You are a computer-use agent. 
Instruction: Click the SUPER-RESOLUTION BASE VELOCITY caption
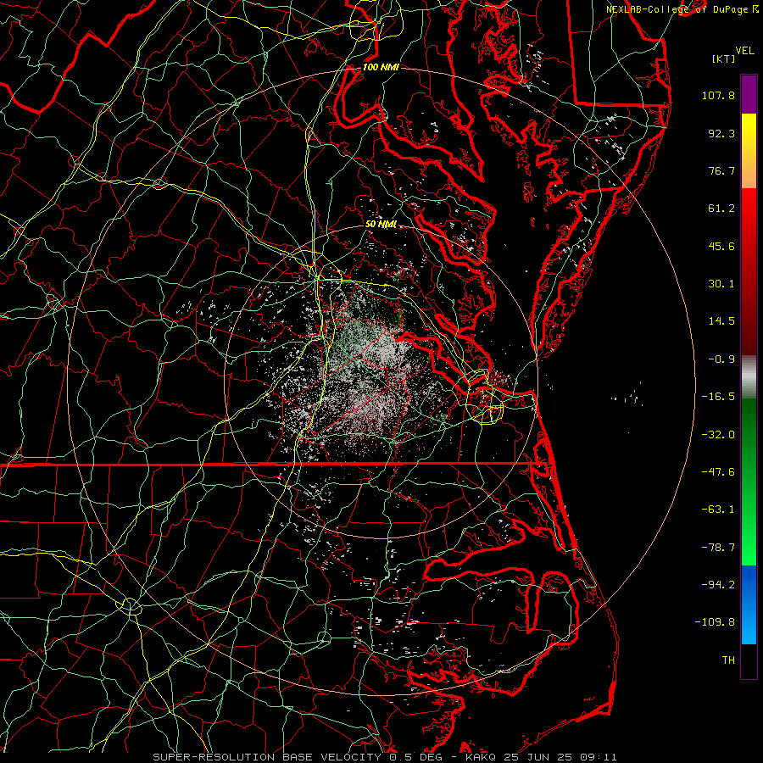pyautogui.click(x=267, y=757)
